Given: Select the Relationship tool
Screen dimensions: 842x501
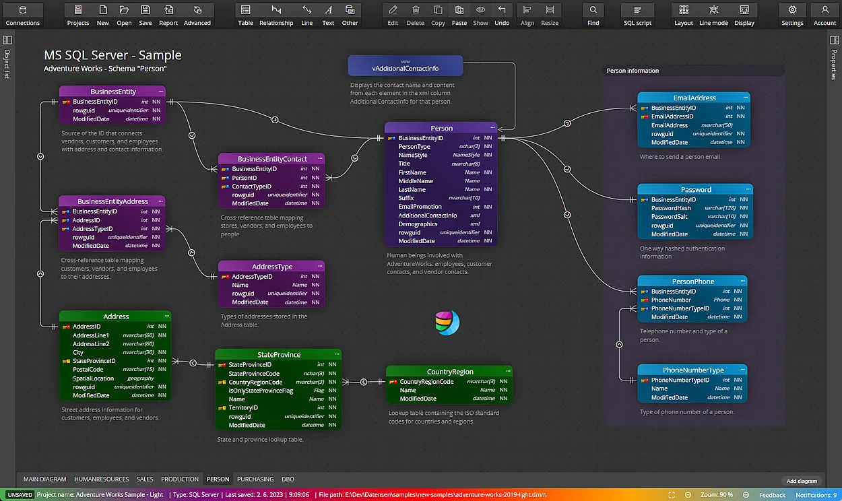Looking at the screenshot, I should 276,15.
